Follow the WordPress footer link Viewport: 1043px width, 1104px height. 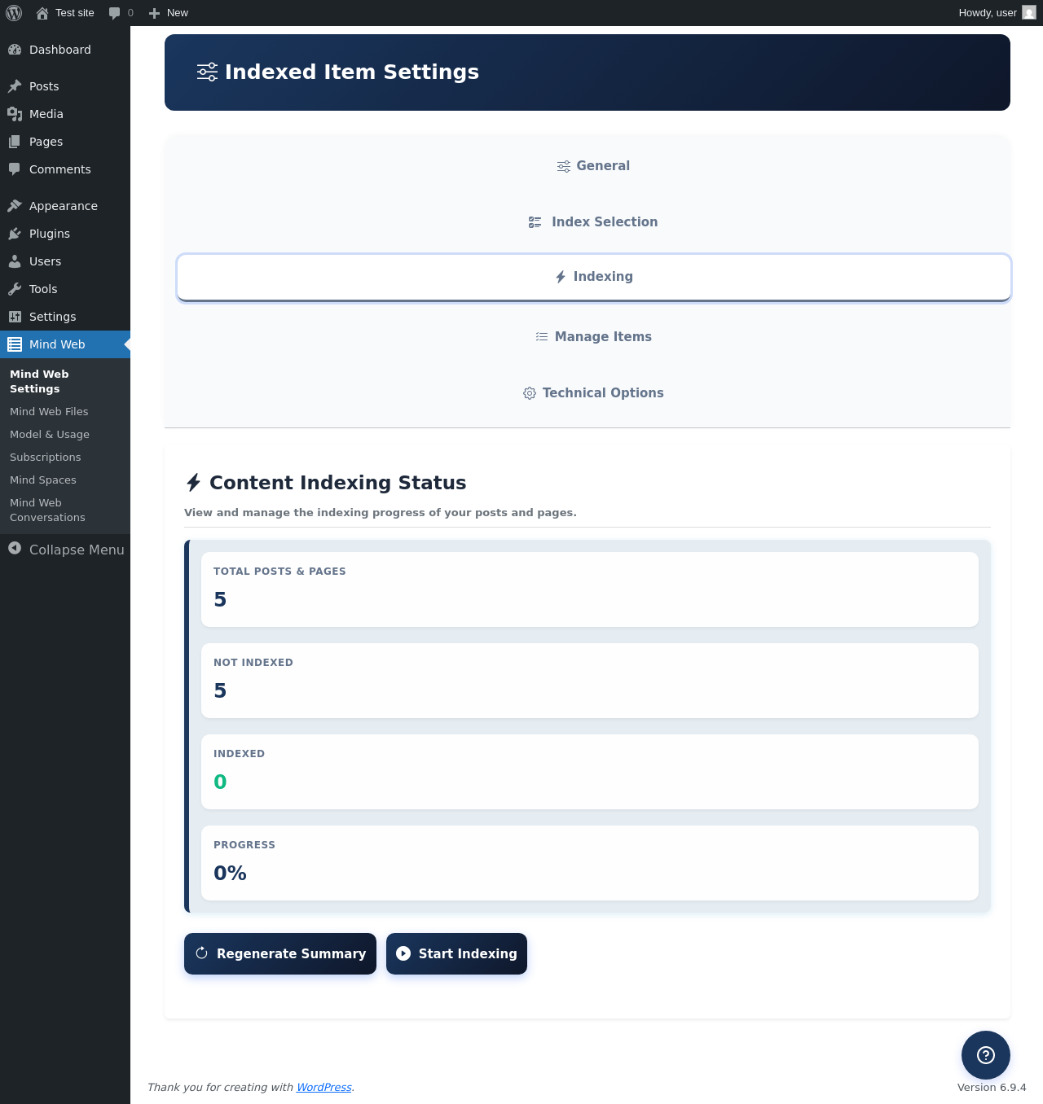(x=323, y=1088)
